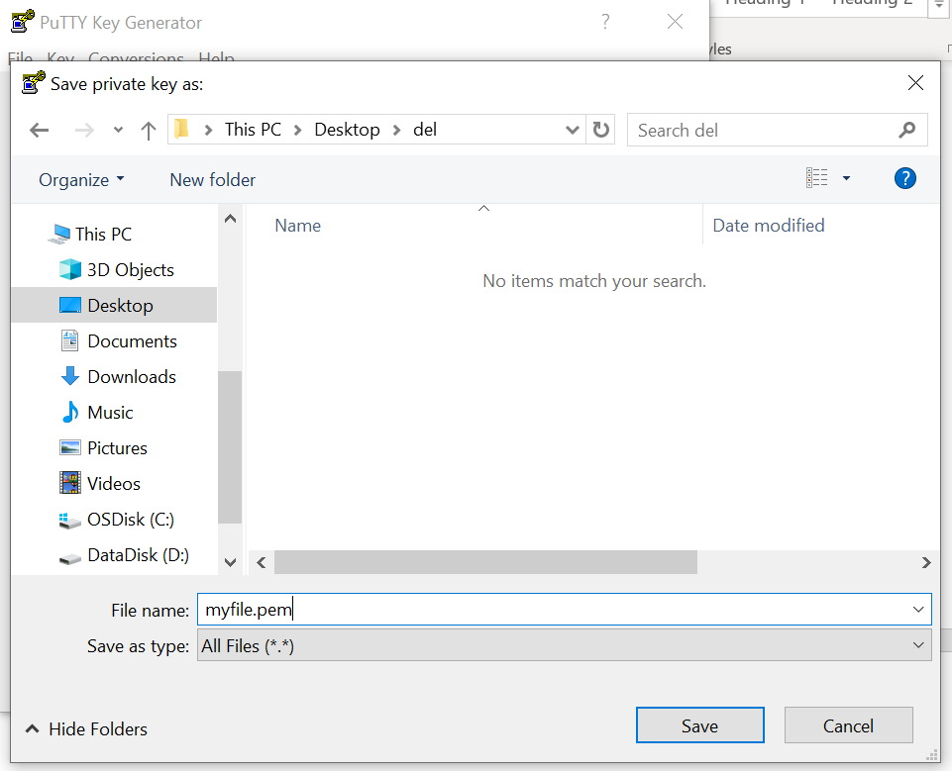Change the view layout icon
Image resolution: width=952 pixels, height=771 pixels.
816,178
